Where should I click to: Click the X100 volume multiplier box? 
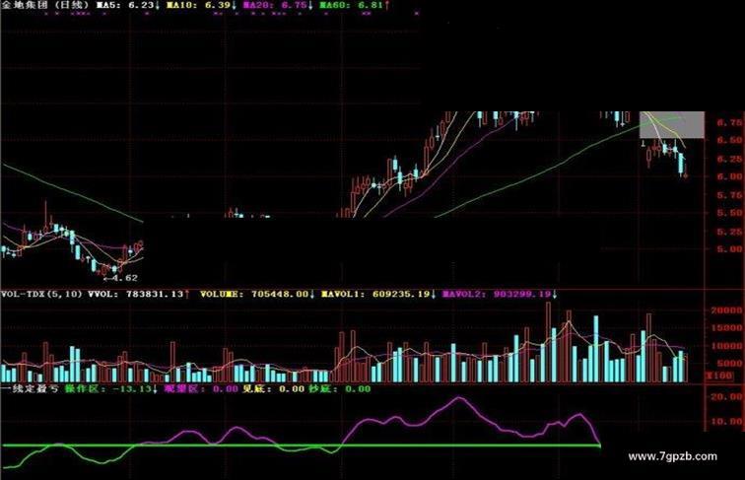click(719, 376)
